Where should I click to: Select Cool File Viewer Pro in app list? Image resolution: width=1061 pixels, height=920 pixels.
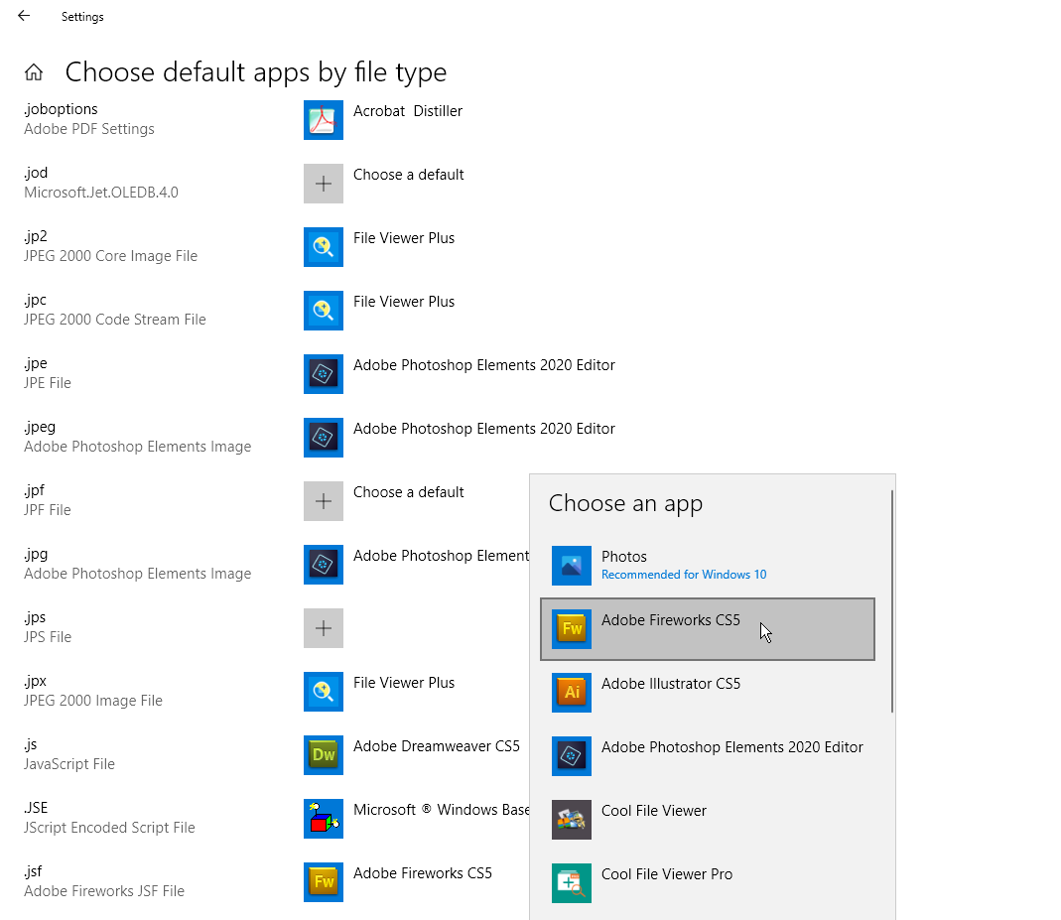[x=708, y=883]
